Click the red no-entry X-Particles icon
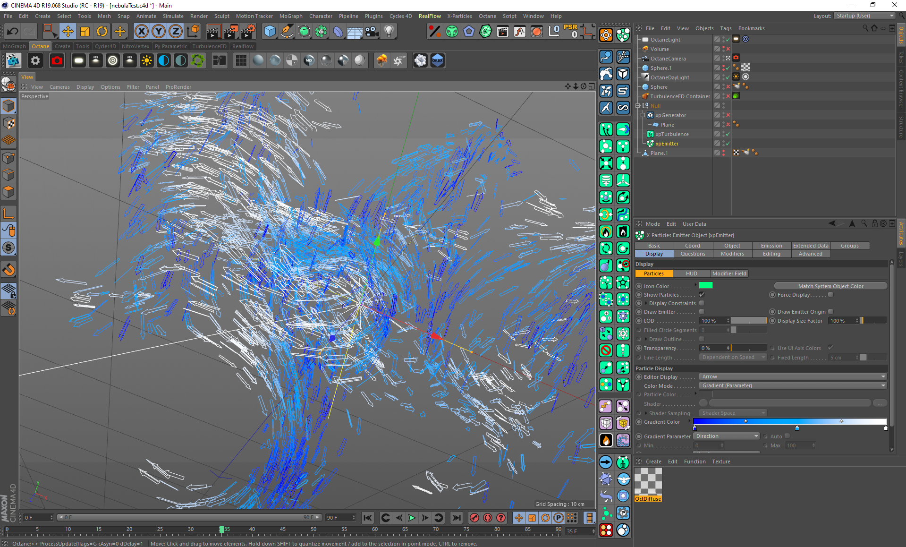This screenshot has width=906, height=547. 606,350
